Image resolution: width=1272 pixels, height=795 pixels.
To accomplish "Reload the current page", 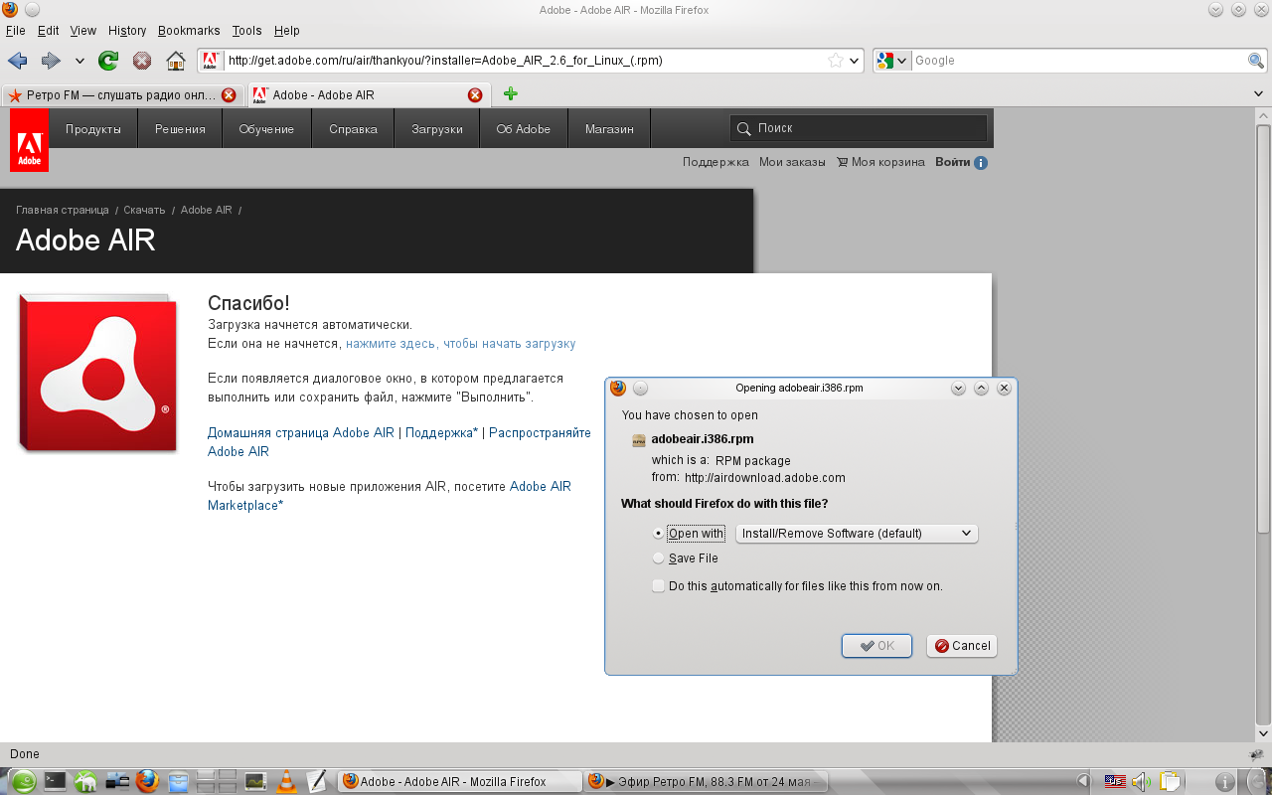I will pyautogui.click(x=108, y=61).
